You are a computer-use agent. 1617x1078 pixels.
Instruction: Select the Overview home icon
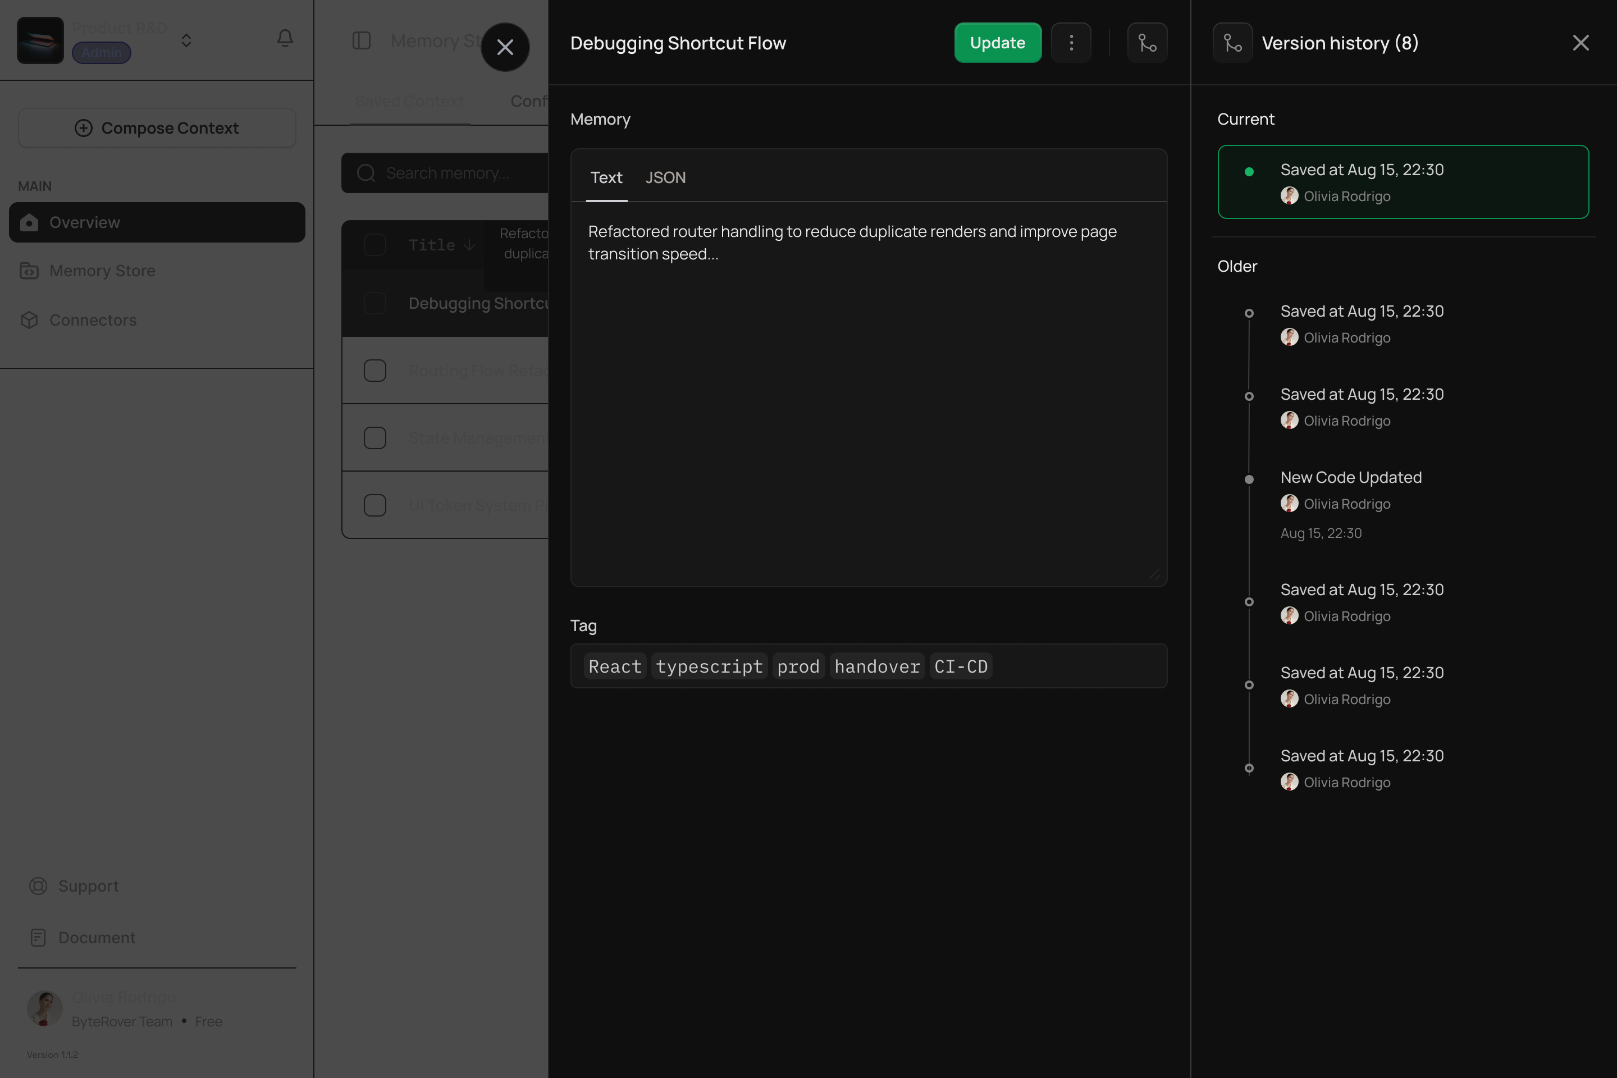[x=29, y=222]
